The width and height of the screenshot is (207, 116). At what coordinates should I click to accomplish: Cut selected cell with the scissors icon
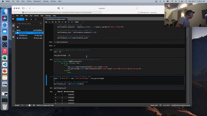(52, 22)
